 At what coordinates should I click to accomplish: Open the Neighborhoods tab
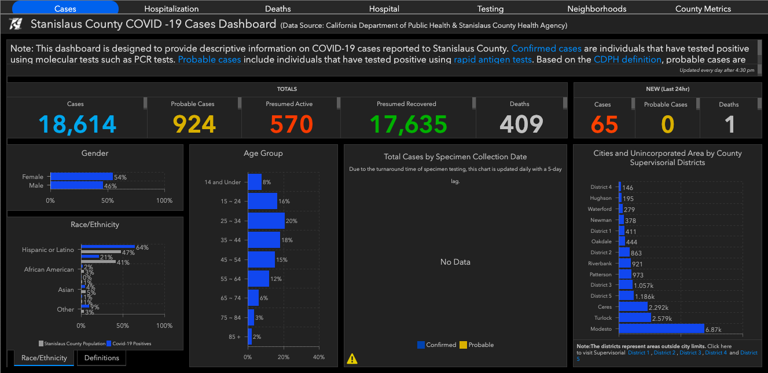[x=597, y=9]
